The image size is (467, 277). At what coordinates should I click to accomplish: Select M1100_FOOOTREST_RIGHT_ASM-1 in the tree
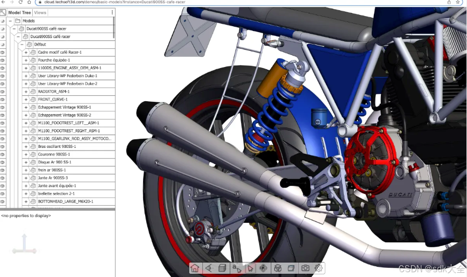click(69, 131)
